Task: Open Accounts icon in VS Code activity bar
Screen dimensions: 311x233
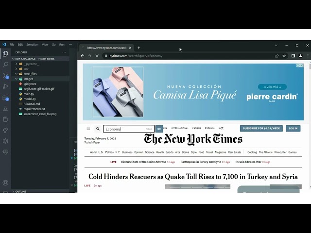Action: click(x=5, y=183)
